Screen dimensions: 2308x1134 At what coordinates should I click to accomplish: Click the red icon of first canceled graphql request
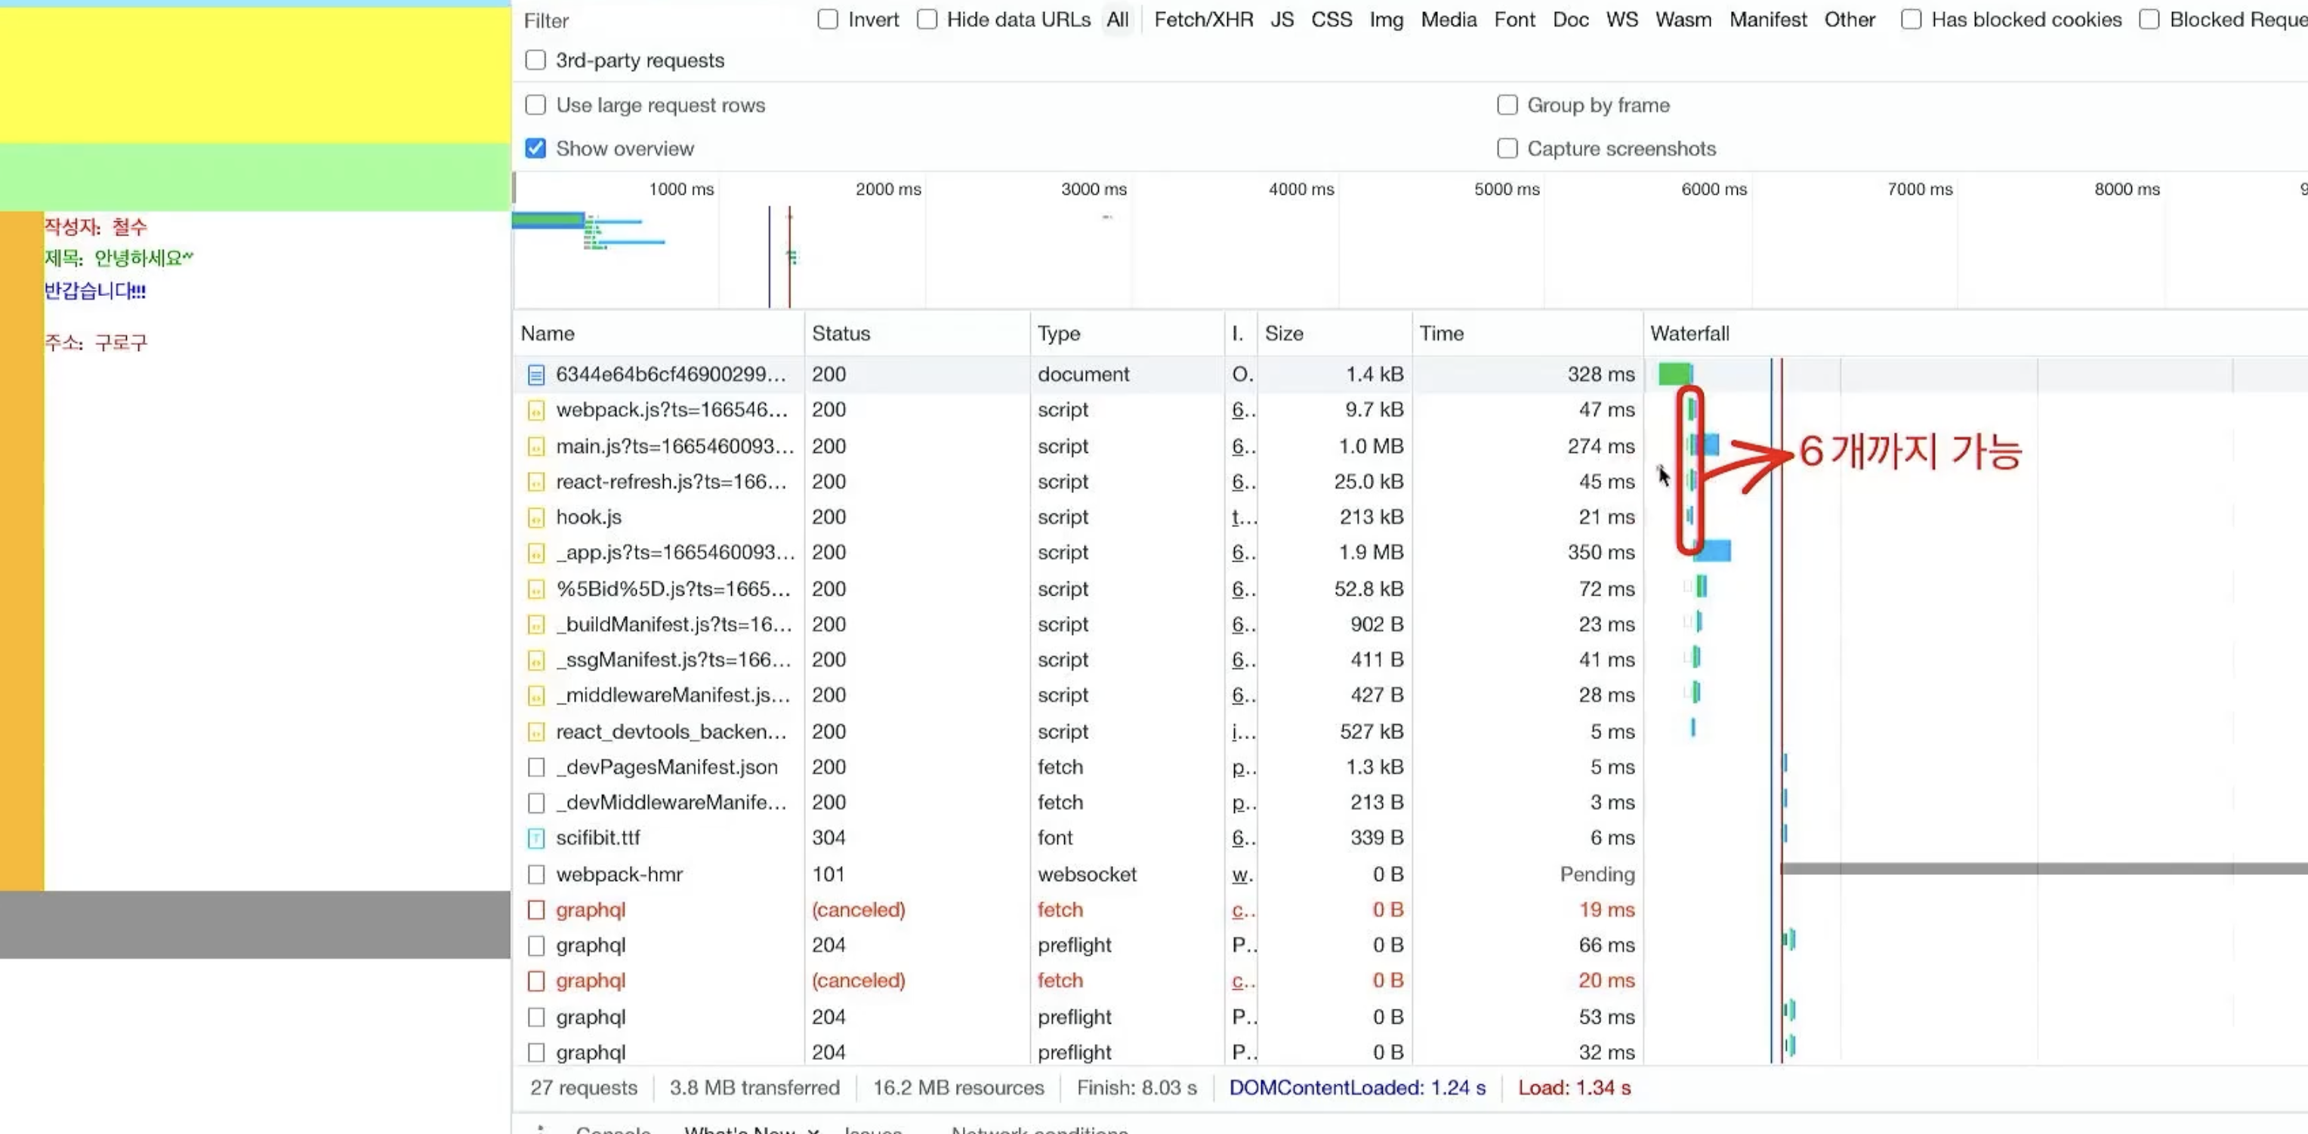535,910
